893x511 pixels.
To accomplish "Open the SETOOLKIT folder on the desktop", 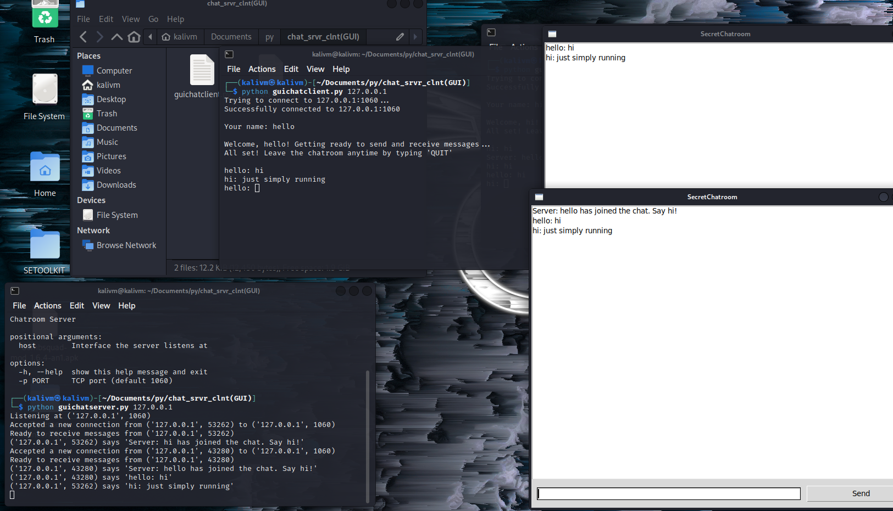I will [x=44, y=244].
